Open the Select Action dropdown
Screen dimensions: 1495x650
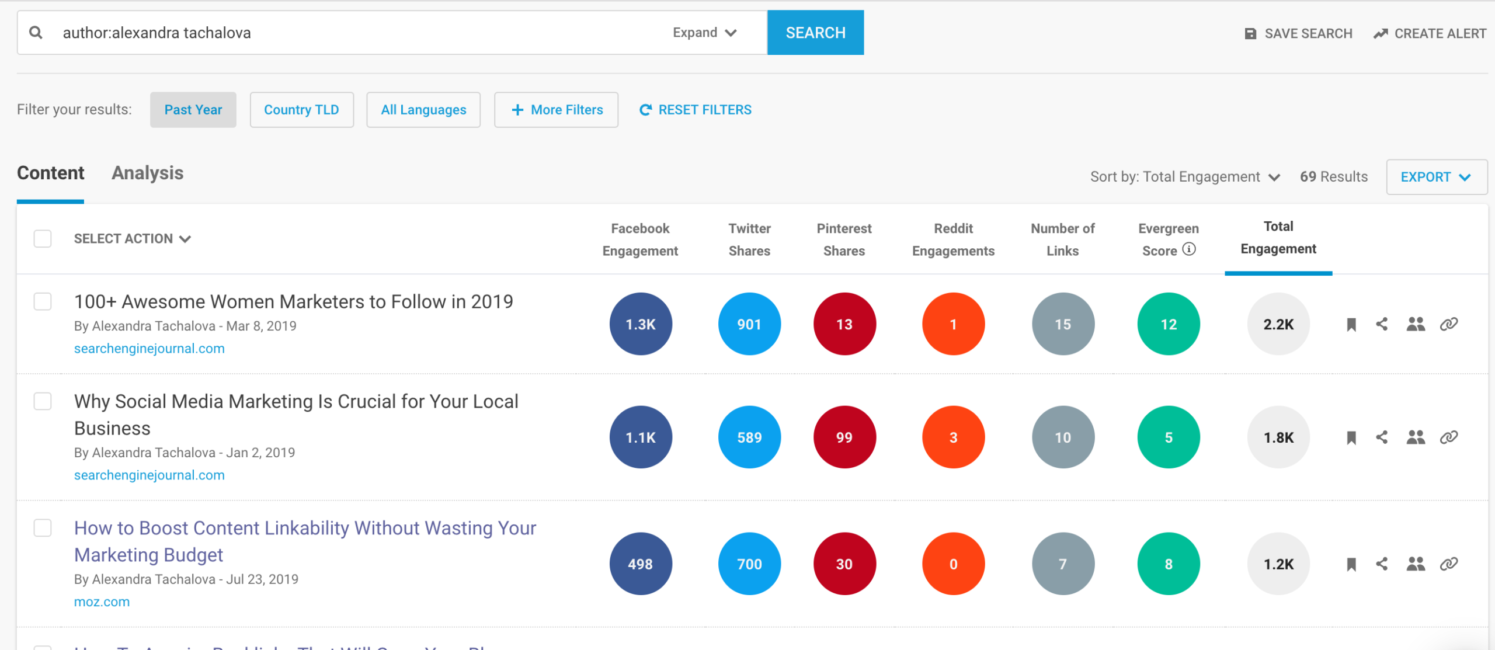132,239
